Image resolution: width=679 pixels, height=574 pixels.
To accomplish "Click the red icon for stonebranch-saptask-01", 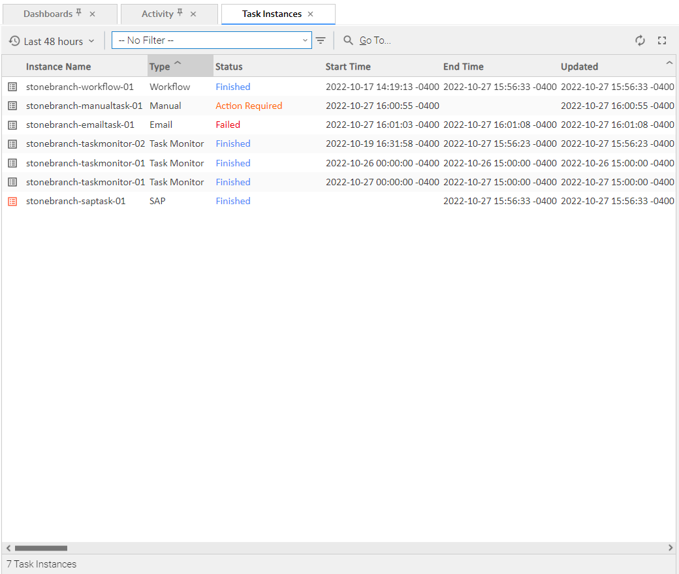I will click(12, 202).
